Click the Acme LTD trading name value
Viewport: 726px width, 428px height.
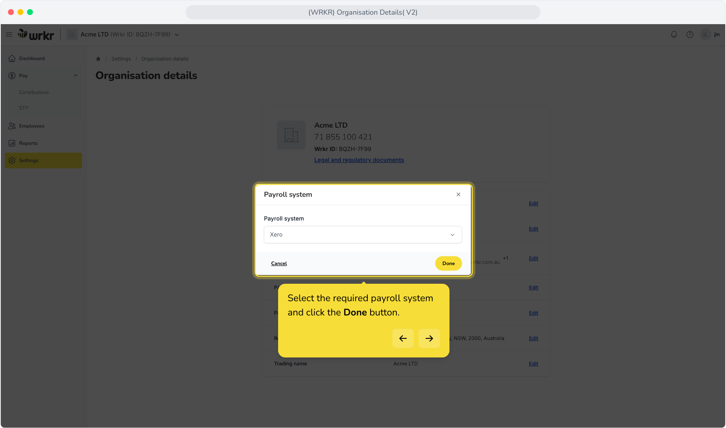[x=405, y=364]
